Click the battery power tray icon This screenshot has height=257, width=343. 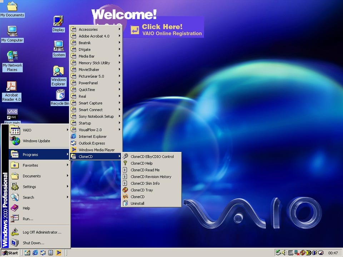(314, 253)
